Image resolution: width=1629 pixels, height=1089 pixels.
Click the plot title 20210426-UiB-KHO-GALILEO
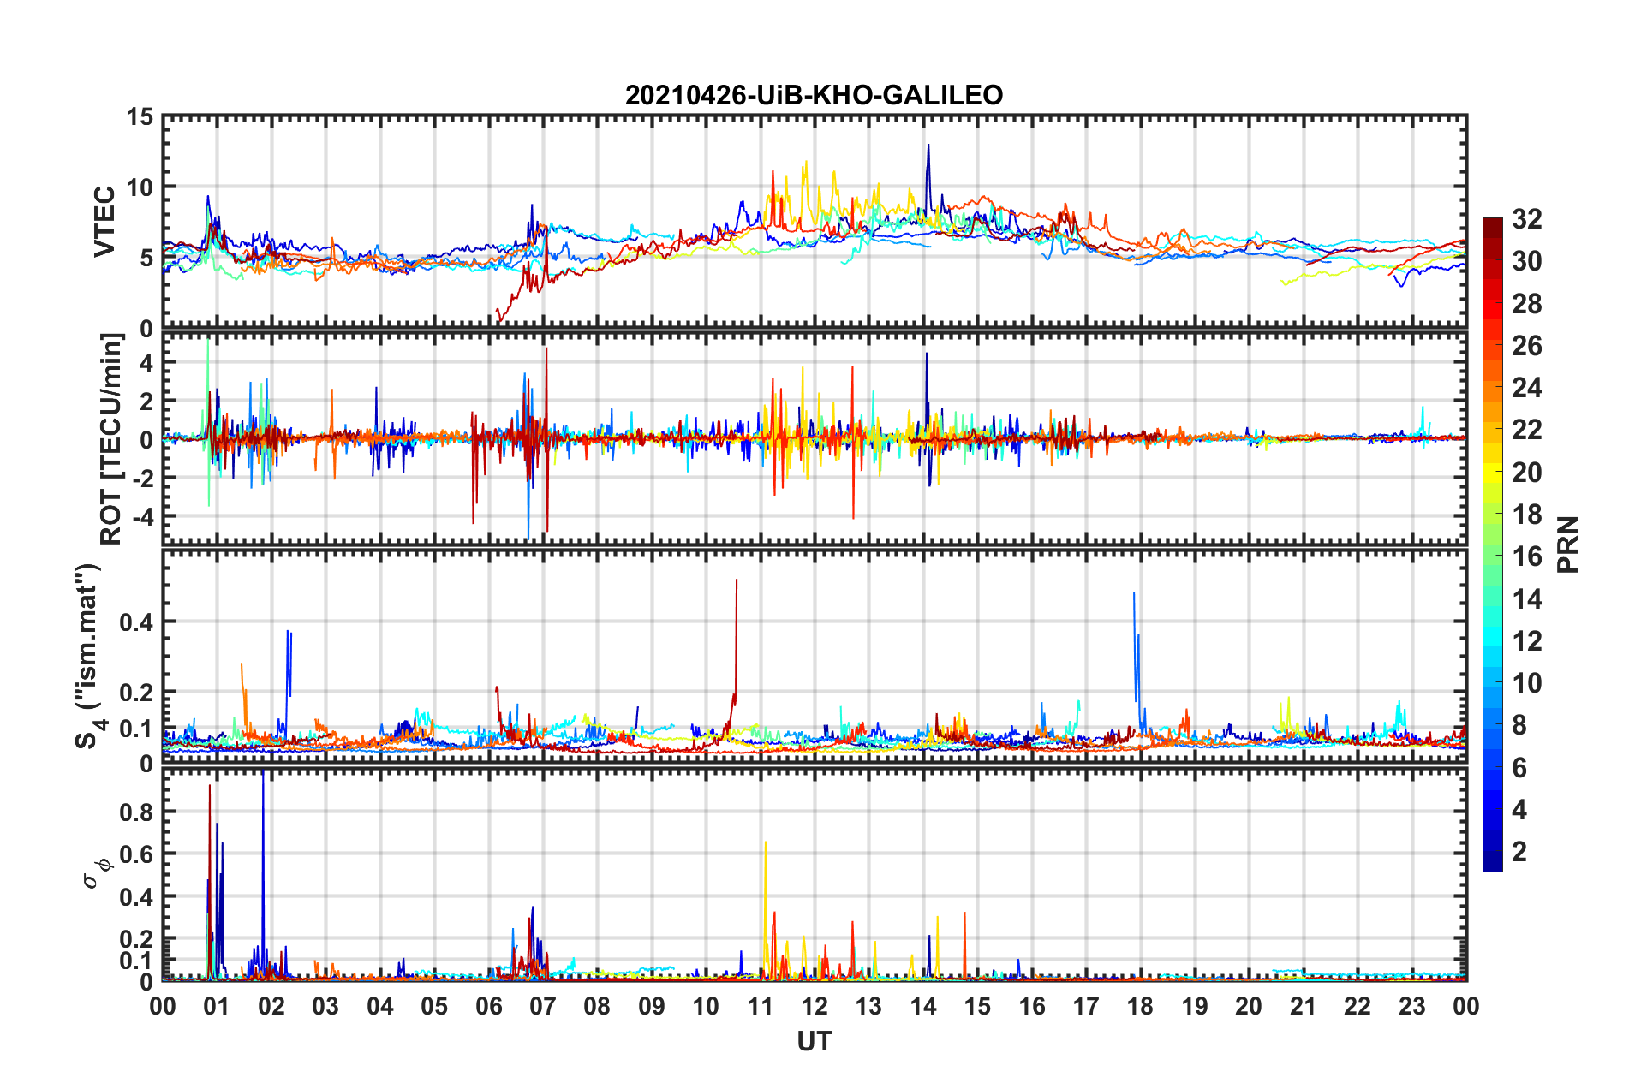tap(814, 94)
